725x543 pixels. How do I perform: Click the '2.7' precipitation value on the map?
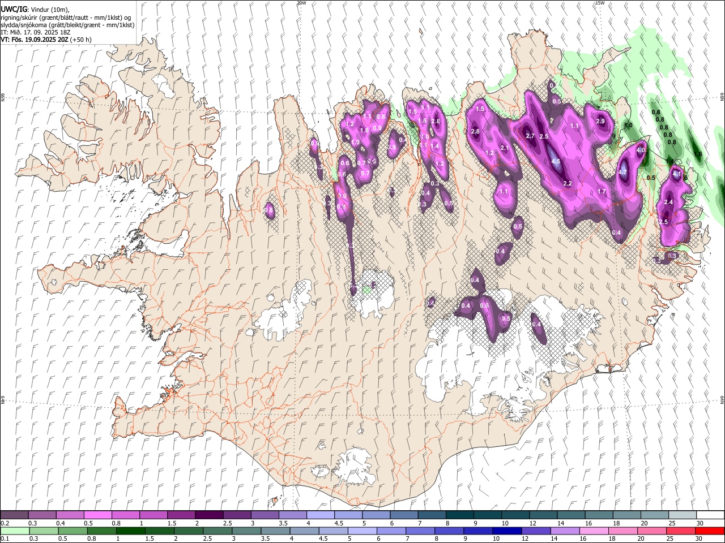pyautogui.click(x=530, y=136)
